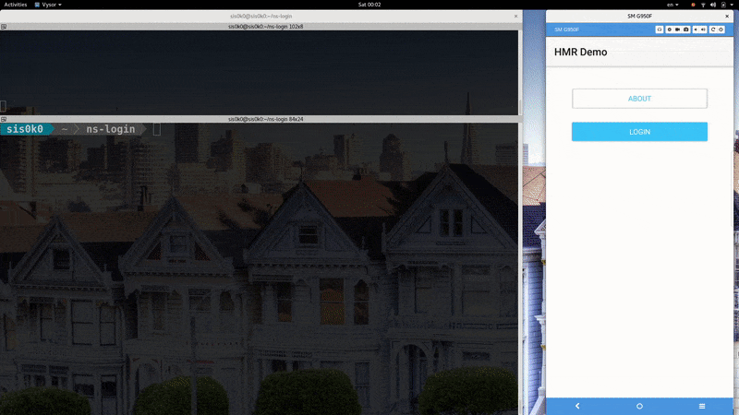
Task: Open the Activities overview
Action: [16, 5]
